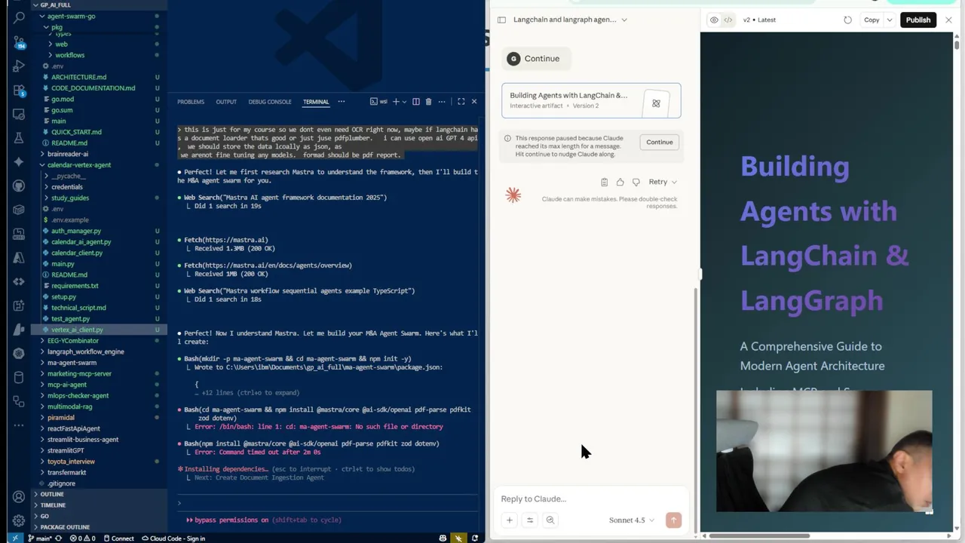Click artifact preview horizontal scrollbar
The width and height of the screenshot is (965, 543).
(758, 536)
